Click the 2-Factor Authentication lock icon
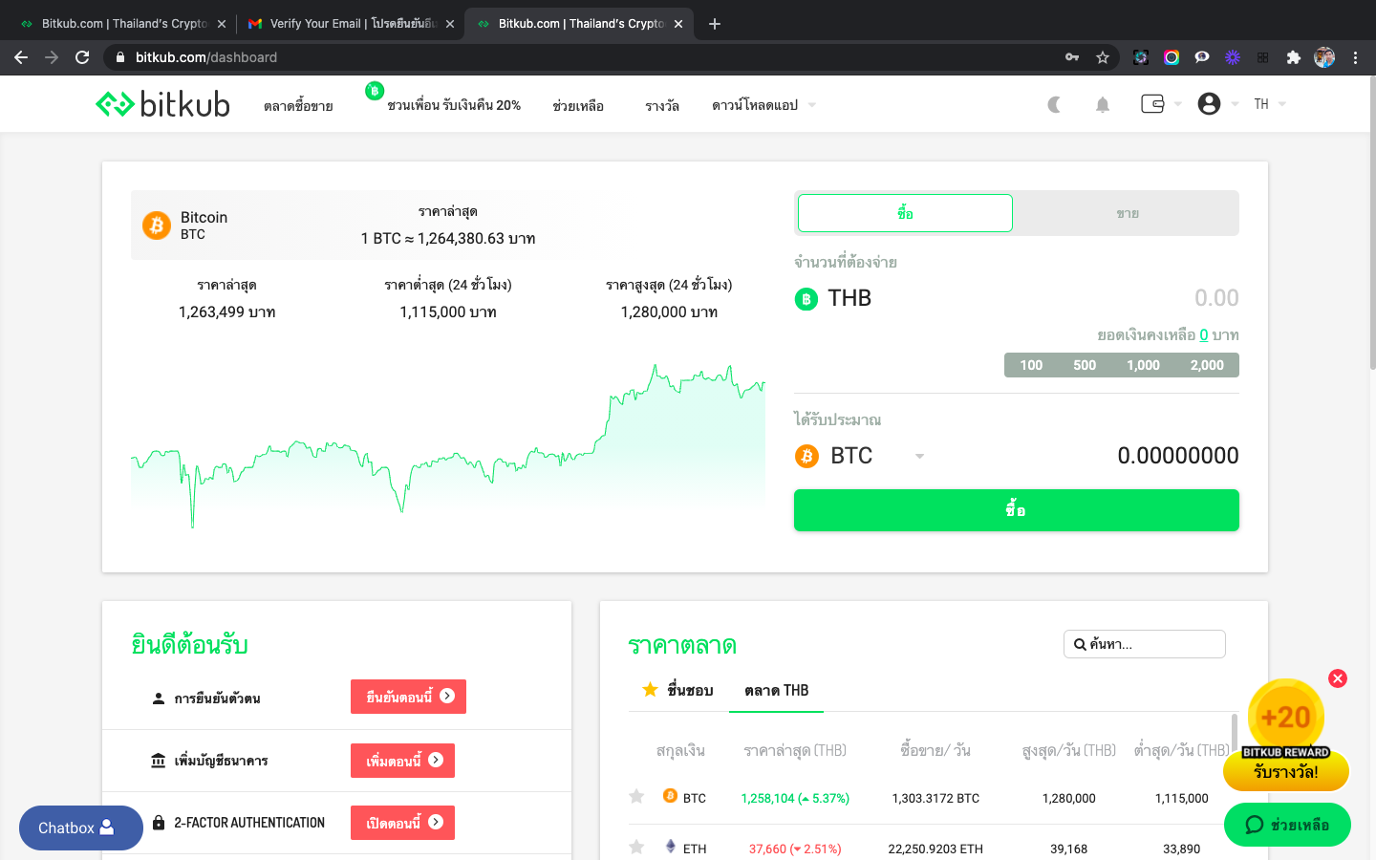The width and height of the screenshot is (1376, 860). pos(159,823)
